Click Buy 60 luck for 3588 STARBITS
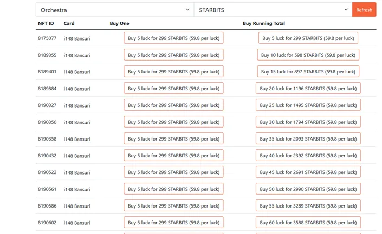The height and width of the screenshot is (234, 382). click(x=308, y=222)
